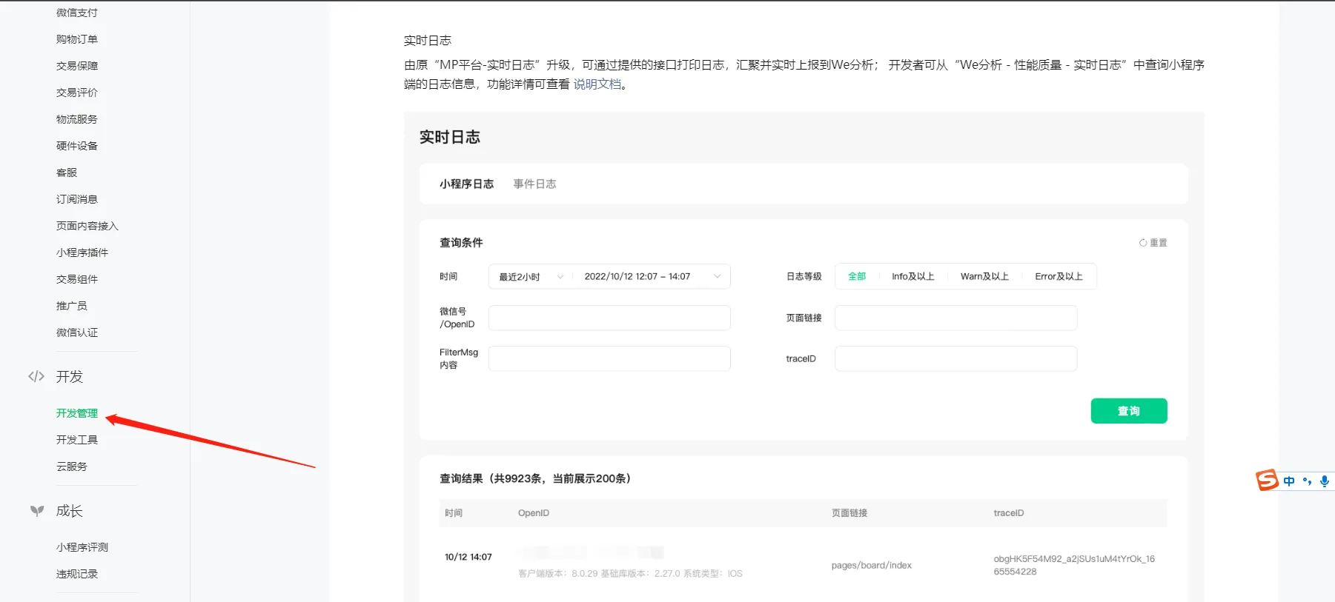
Task: Open 微信认证 in sidebar
Action: [77, 332]
